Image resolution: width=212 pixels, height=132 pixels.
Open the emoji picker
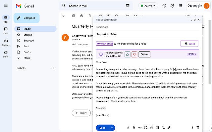pos(145,127)
